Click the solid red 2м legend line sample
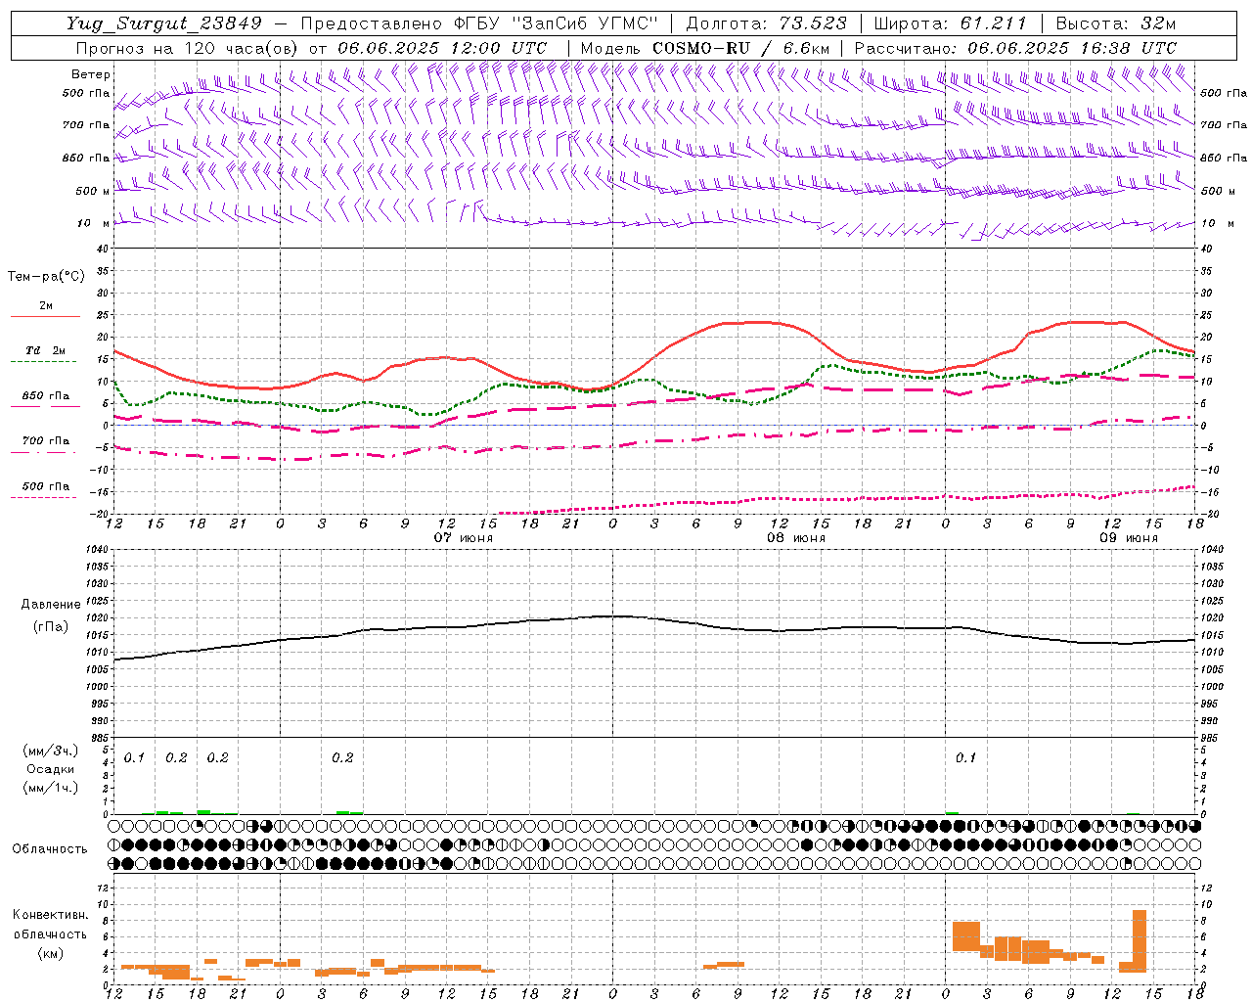The height and width of the screenshot is (1002, 1252). [45, 316]
